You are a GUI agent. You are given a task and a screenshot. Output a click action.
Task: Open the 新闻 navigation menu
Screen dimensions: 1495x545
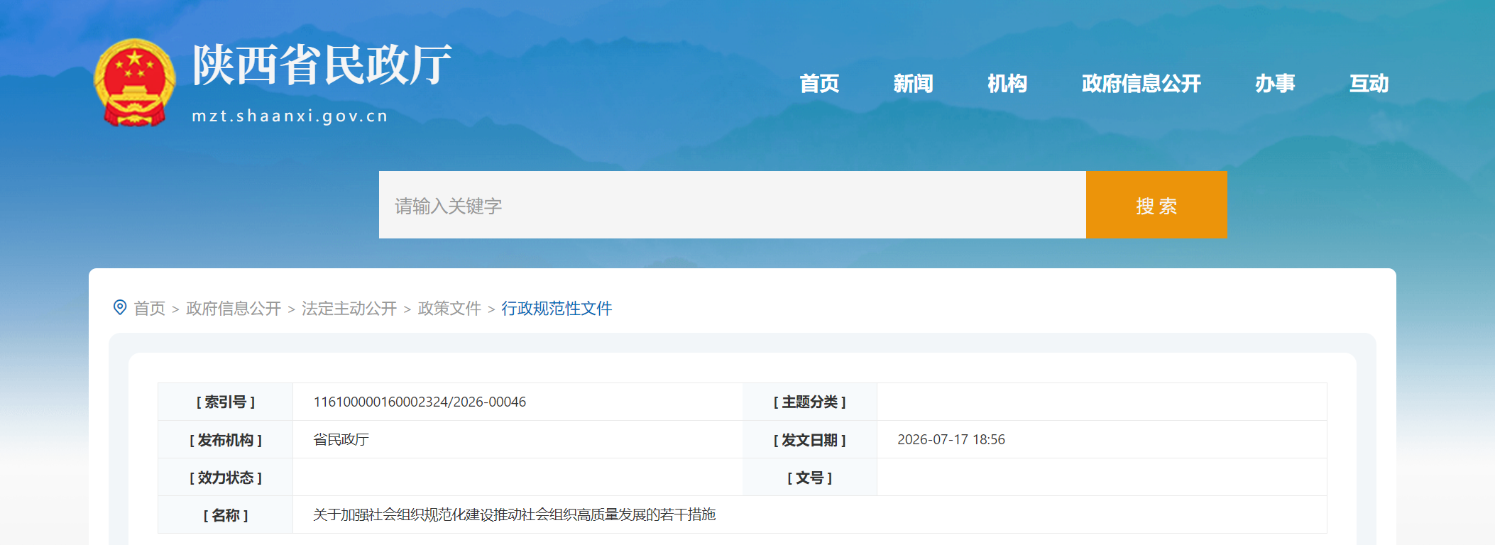coord(913,84)
